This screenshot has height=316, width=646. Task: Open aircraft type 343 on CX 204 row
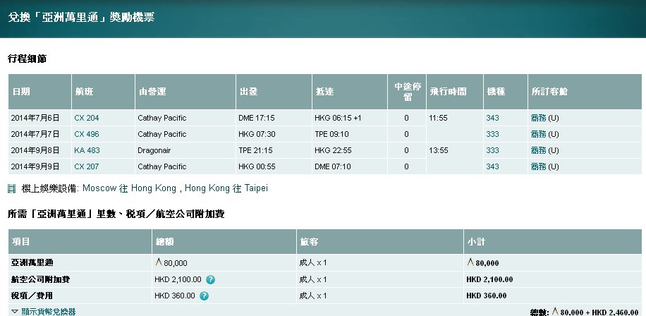(x=492, y=119)
